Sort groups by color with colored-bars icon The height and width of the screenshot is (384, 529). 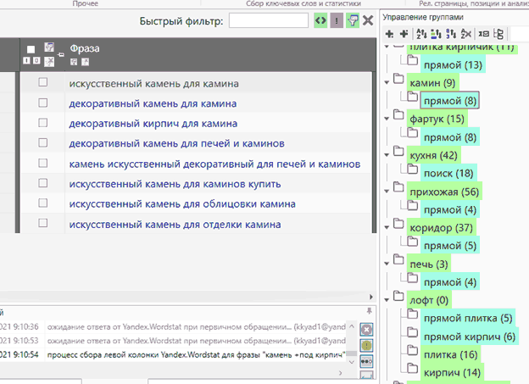pyautogui.click(x=437, y=34)
